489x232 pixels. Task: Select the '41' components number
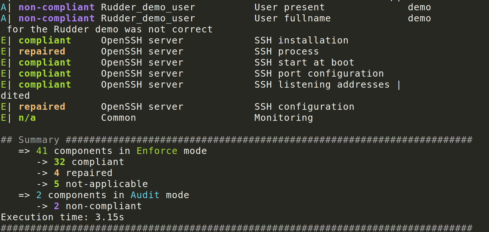tap(42, 151)
